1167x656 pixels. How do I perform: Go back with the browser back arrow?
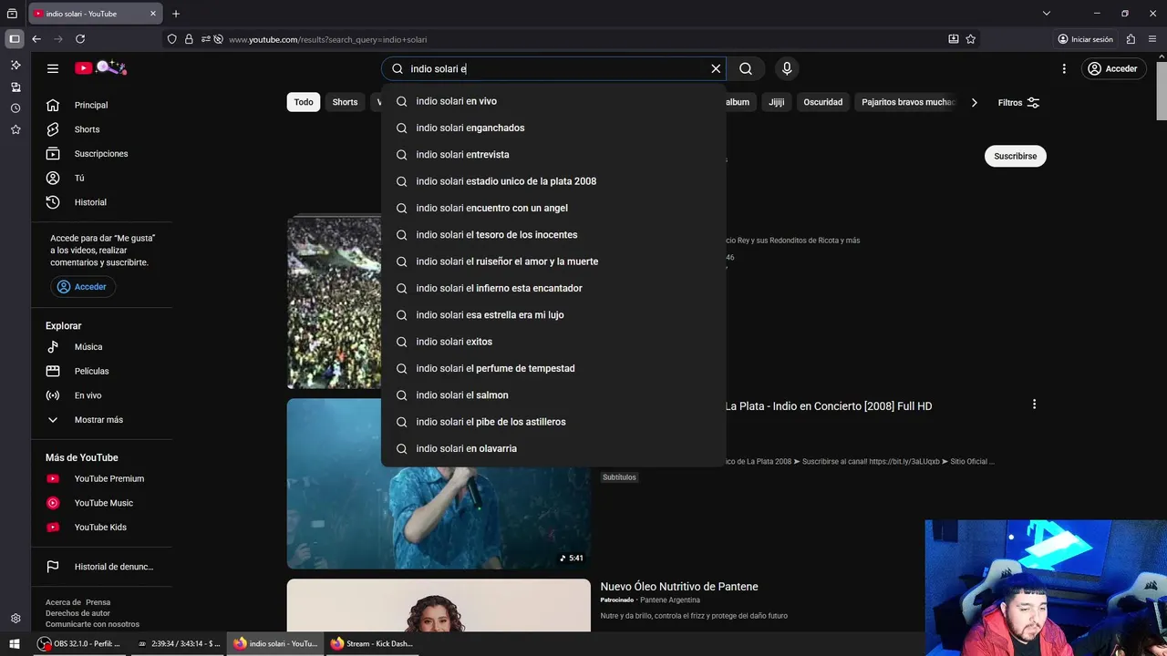pos(36,39)
